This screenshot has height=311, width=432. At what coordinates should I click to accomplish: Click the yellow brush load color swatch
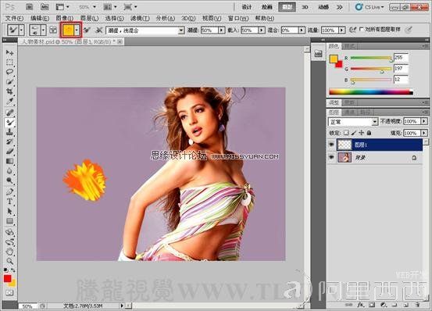68,30
